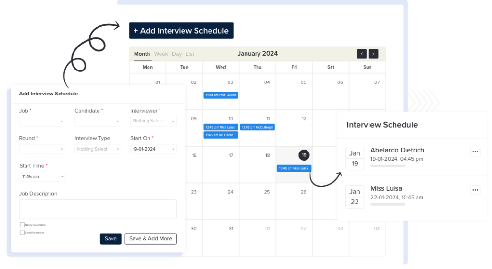
Task: Enable the Send Reminder checkbox
Action: [22, 233]
